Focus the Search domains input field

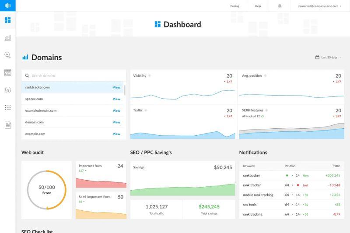pyautogui.click(x=74, y=75)
